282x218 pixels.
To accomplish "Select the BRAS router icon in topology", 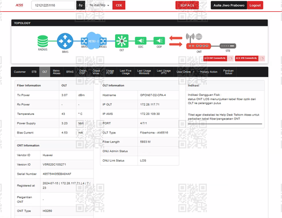I will pos(65,41).
